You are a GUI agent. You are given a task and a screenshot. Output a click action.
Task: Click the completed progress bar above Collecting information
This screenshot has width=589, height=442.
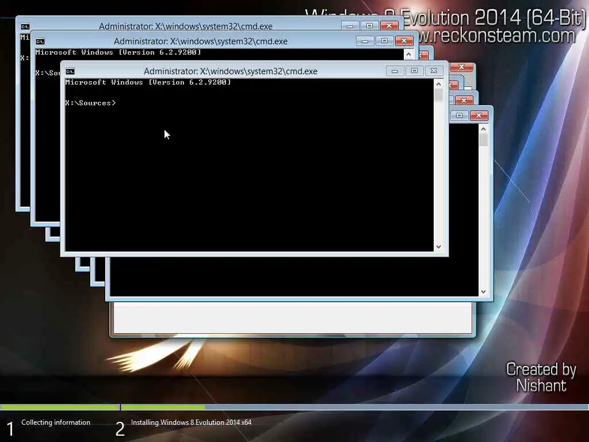tap(59, 407)
